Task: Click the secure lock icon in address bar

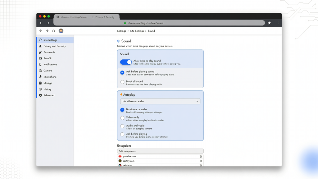Action: [125, 23]
